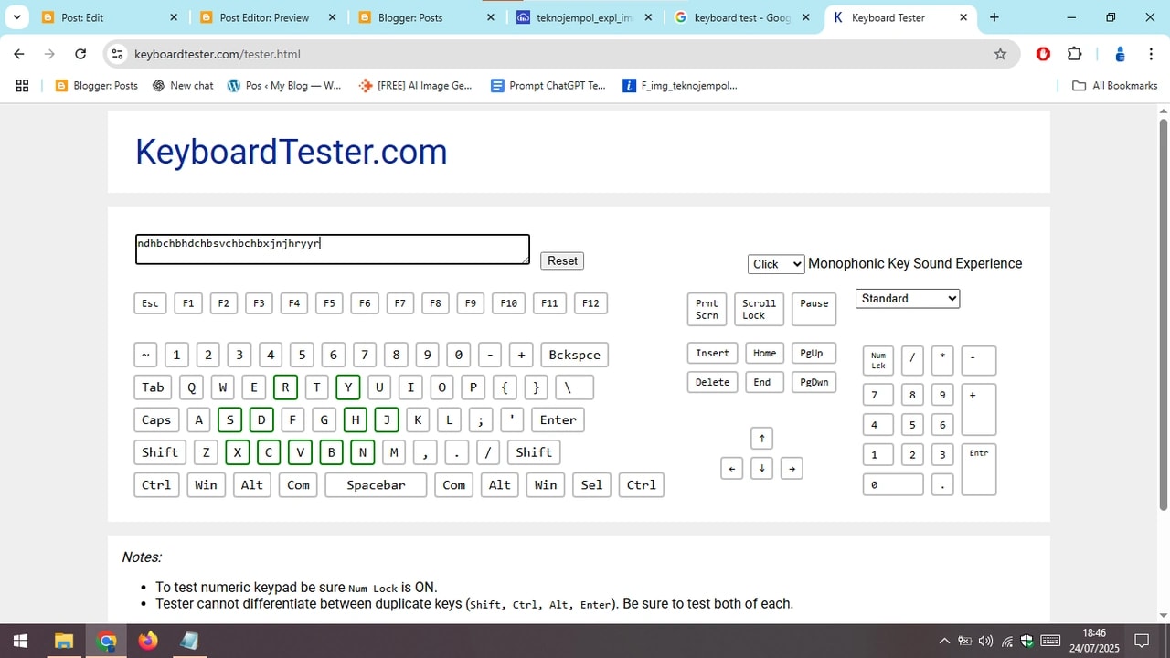Screen dimensions: 1170x658
Task: Click the highlighted R key
Action: [x=285, y=387]
